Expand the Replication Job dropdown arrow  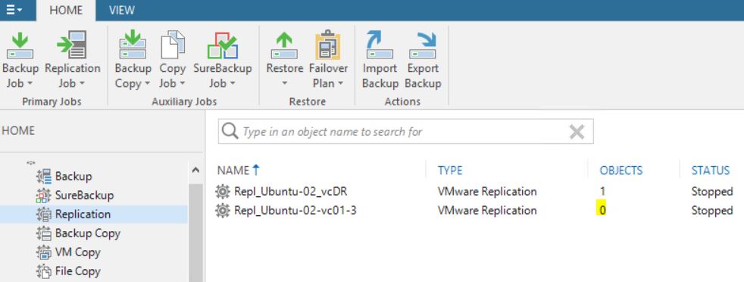[x=82, y=84]
